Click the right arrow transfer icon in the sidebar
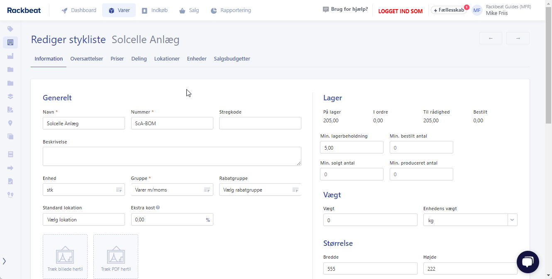The width and height of the screenshot is (552, 279). (x=10, y=168)
